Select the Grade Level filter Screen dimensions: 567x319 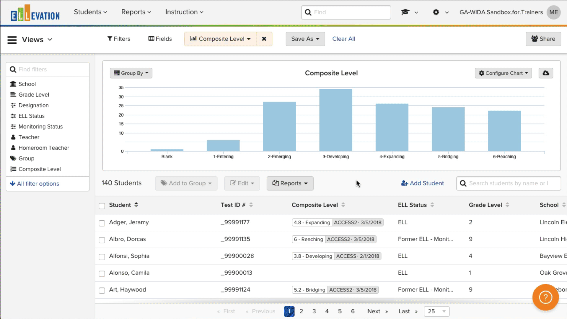pyautogui.click(x=34, y=95)
